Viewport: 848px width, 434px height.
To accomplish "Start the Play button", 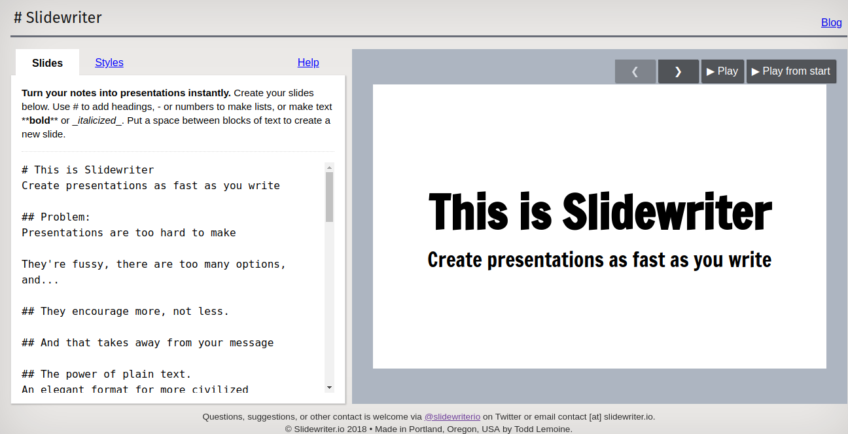I will (x=722, y=71).
